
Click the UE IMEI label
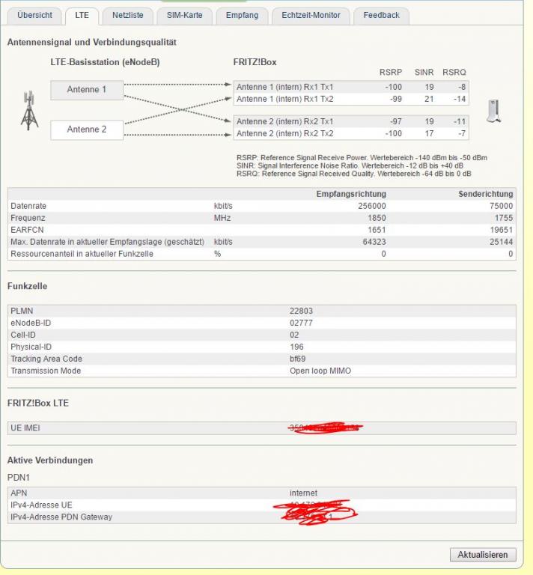[x=25, y=428]
